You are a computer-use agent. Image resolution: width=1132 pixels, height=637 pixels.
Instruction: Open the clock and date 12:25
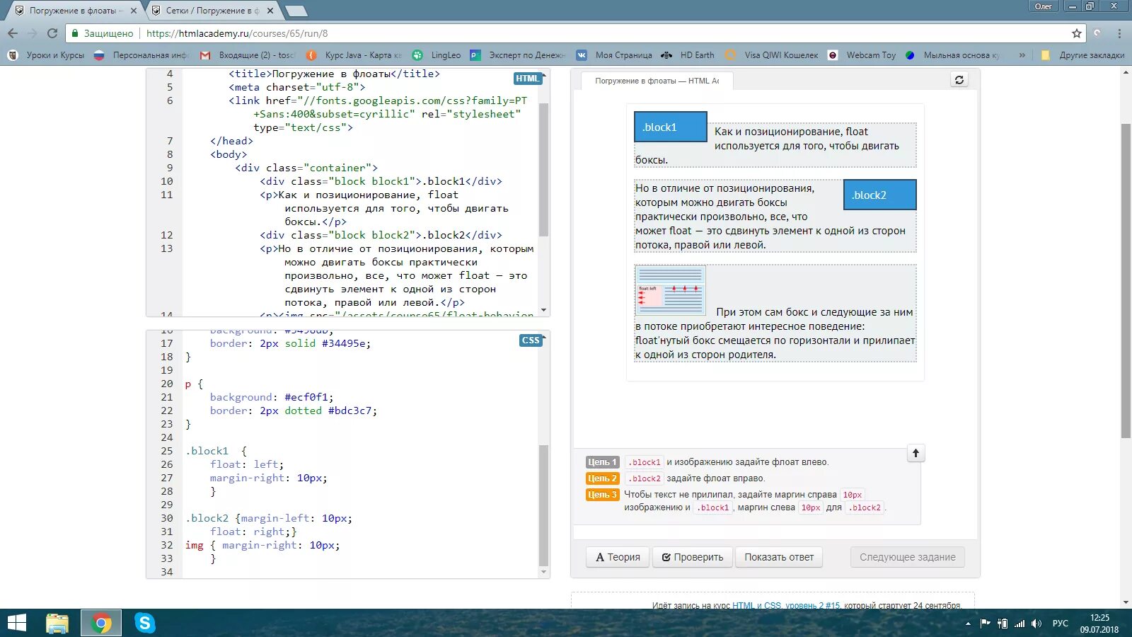(x=1099, y=624)
